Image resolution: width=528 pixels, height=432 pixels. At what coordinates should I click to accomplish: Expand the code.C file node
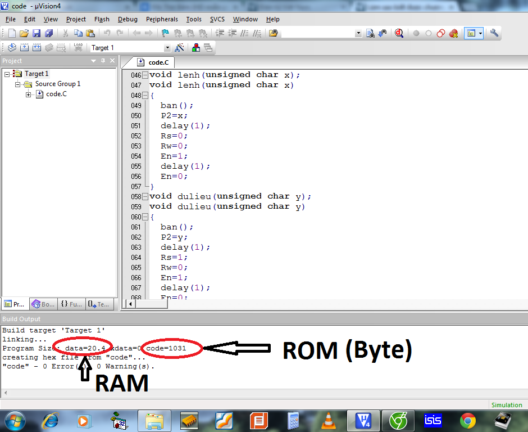pos(29,94)
